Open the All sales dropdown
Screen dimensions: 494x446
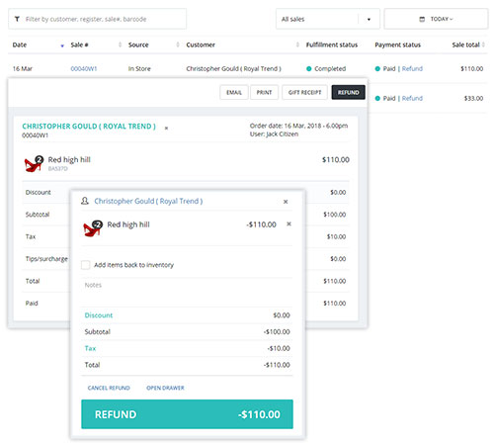click(328, 19)
